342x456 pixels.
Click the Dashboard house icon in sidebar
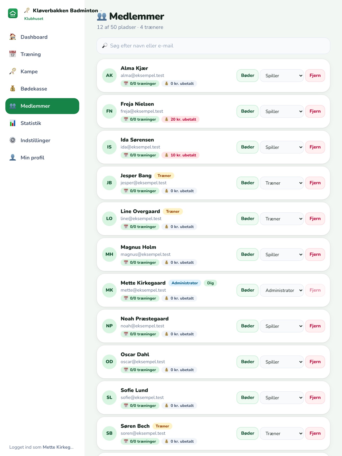pos(12,37)
